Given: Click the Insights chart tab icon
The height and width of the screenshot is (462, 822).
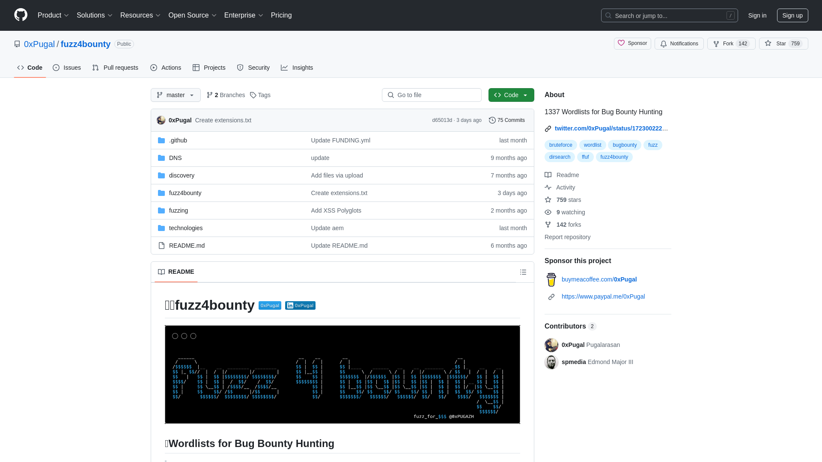Looking at the screenshot, I should (284, 68).
